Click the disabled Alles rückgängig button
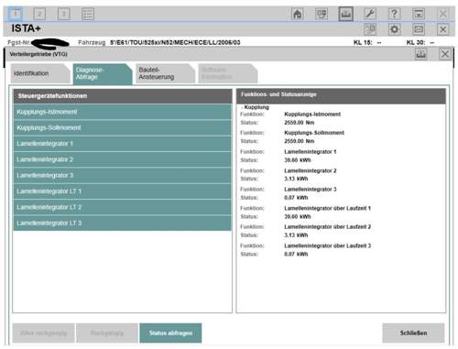 click(43, 333)
